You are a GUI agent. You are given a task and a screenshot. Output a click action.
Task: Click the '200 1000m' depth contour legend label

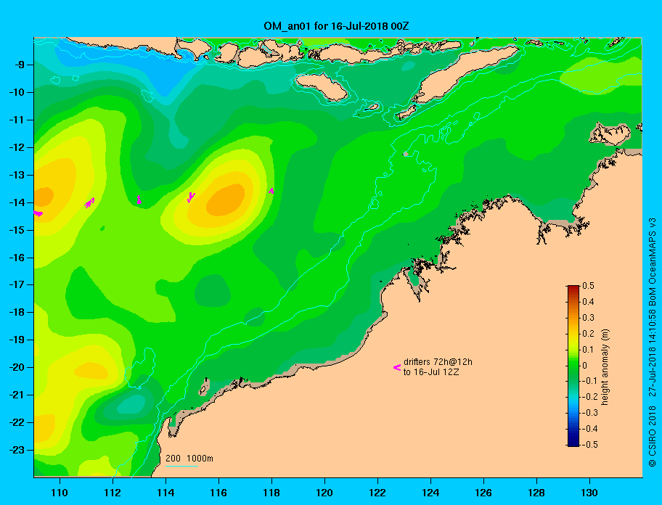click(189, 458)
